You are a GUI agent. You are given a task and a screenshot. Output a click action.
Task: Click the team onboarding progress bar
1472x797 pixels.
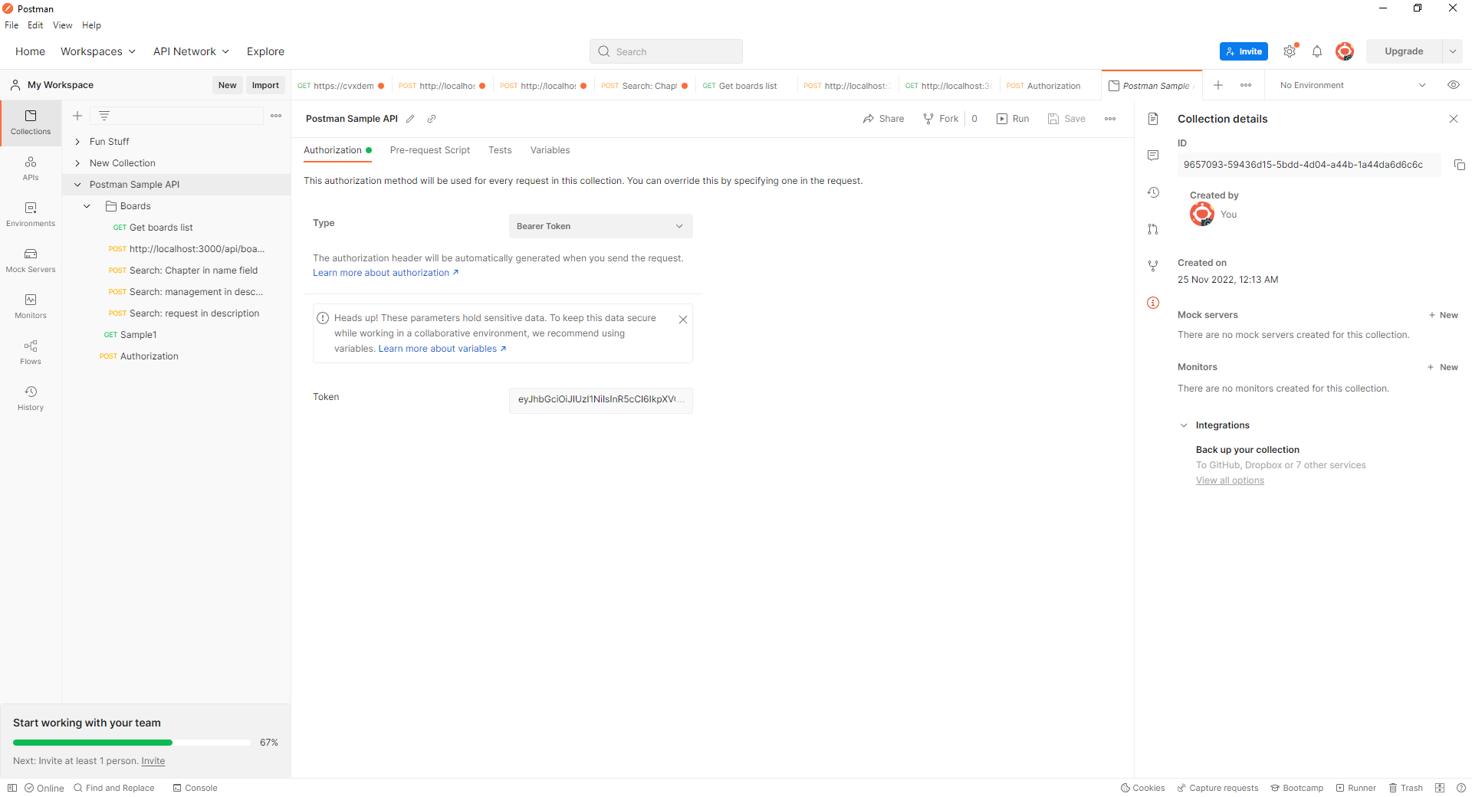131,743
